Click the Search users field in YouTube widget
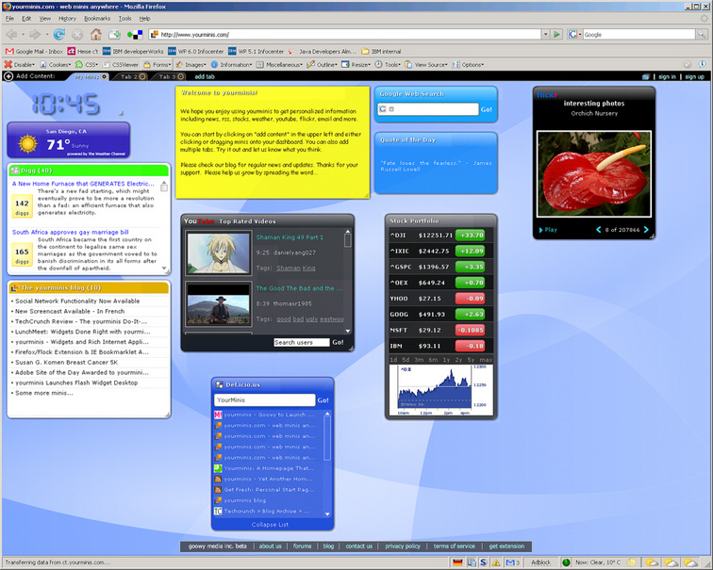 (x=302, y=342)
